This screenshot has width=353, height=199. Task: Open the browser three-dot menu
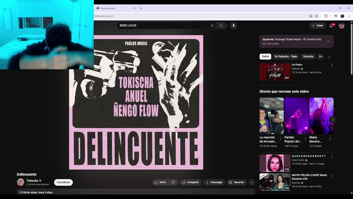click(349, 16)
